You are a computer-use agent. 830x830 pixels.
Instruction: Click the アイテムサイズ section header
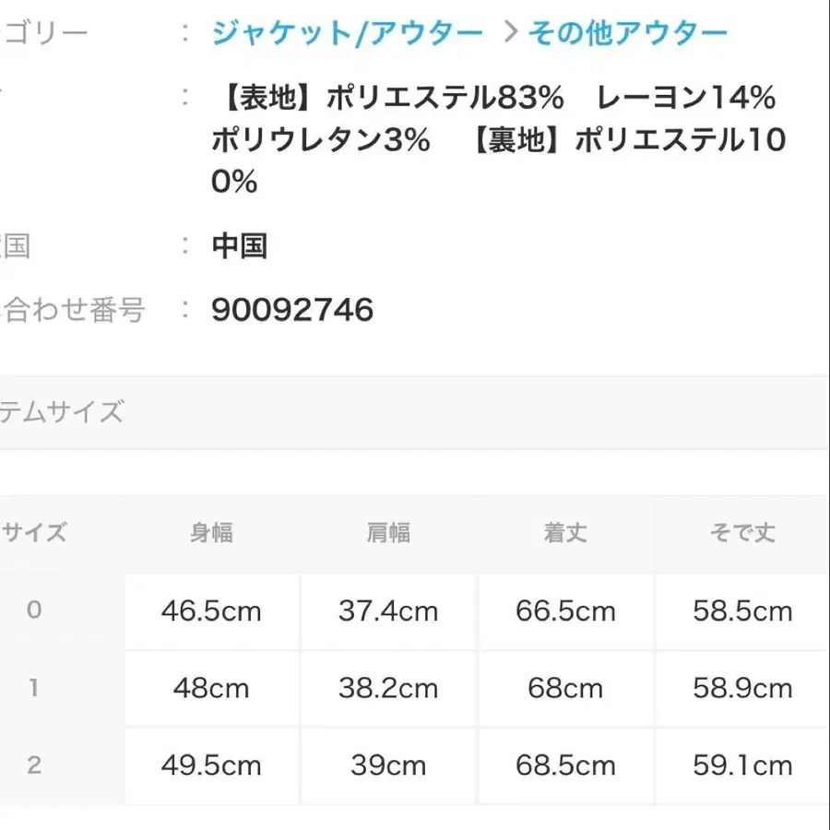tap(65, 411)
